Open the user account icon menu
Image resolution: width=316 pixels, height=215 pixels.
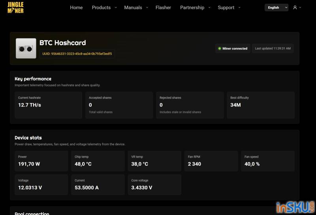(295, 7)
